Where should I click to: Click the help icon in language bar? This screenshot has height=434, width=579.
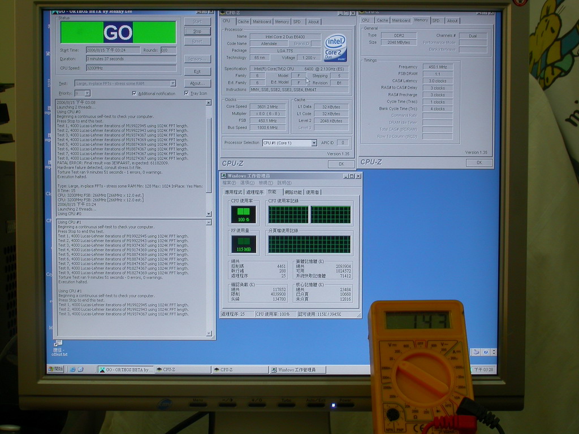click(486, 352)
